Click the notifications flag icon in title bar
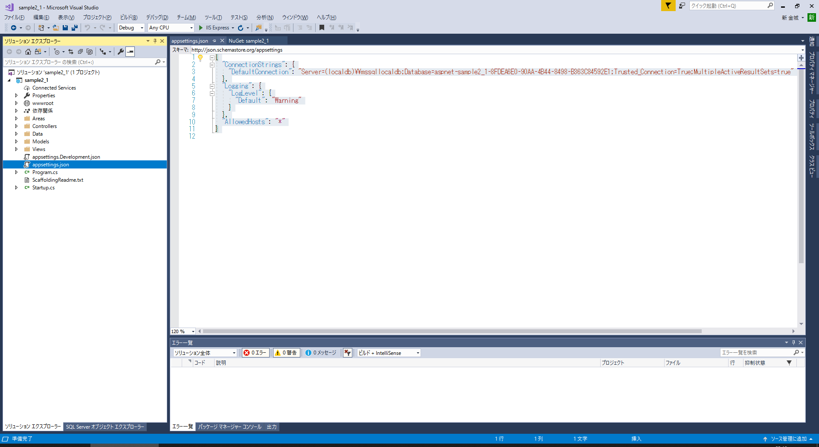The height and width of the screenshot is (447, 819). pyautogui.click(x=668, y=6)
